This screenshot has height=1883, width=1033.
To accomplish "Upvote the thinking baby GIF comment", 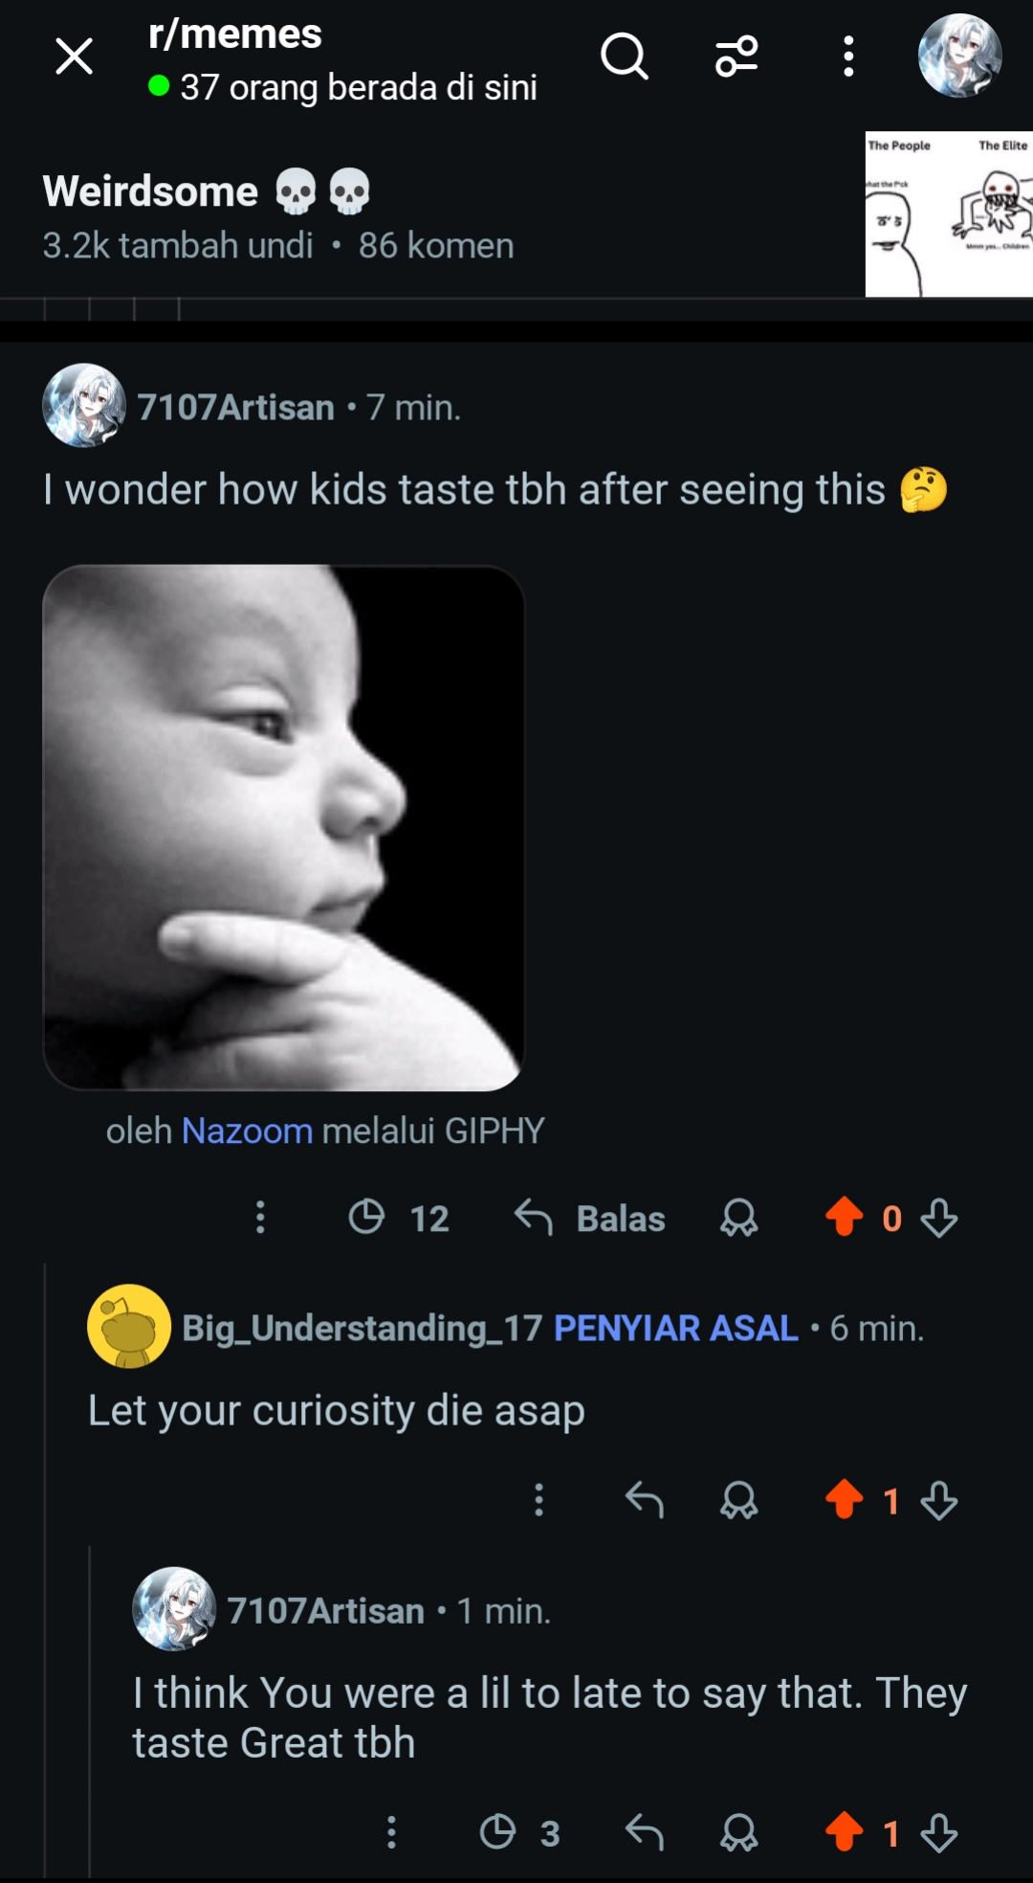I will 844,1218.
